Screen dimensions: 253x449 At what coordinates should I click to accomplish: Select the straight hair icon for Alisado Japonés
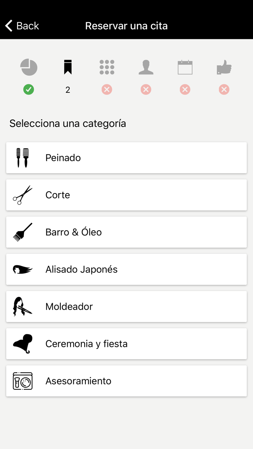point(22,269)
